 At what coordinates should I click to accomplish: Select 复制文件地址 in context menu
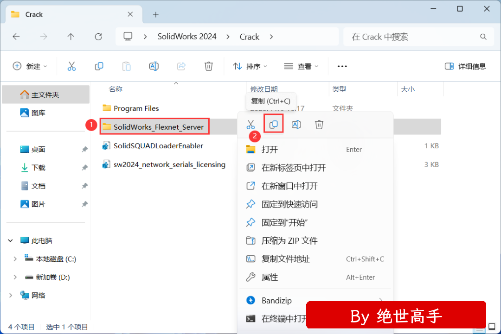286,259
